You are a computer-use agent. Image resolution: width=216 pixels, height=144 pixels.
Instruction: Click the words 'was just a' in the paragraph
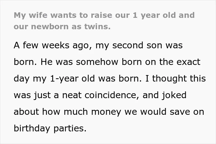(x=36, y=95)
